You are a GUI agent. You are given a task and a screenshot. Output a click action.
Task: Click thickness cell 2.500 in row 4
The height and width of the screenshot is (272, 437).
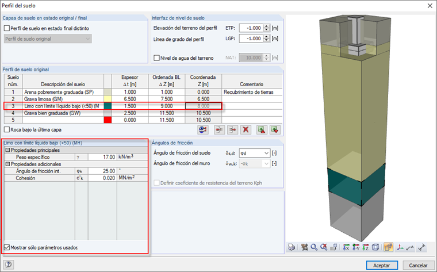[x=130, y=113]
